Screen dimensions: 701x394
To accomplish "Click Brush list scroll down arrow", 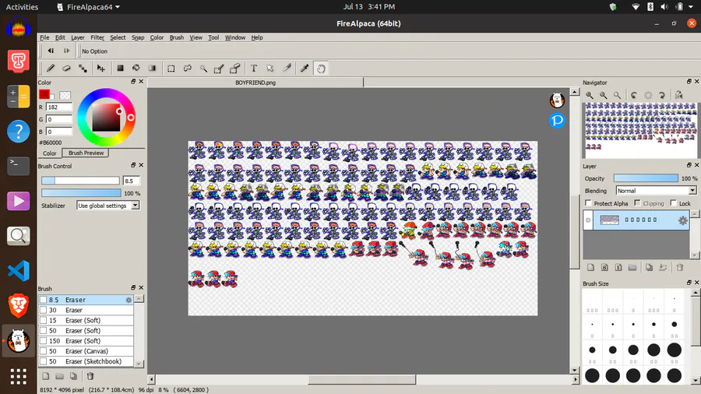I will tap(139, 364).
